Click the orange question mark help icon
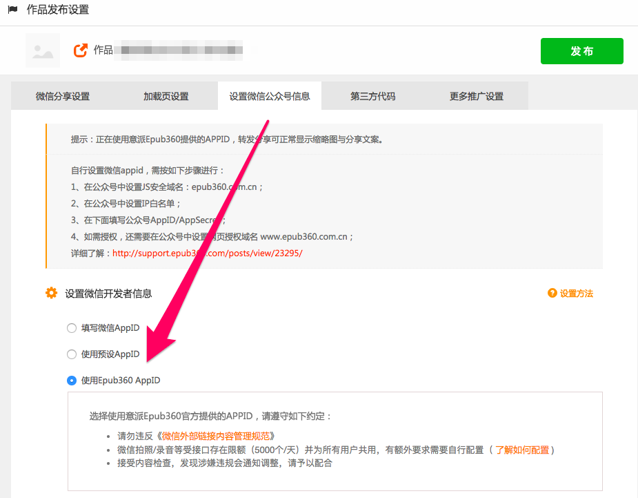This screenshot has width=638, height=498. point(552,294)
